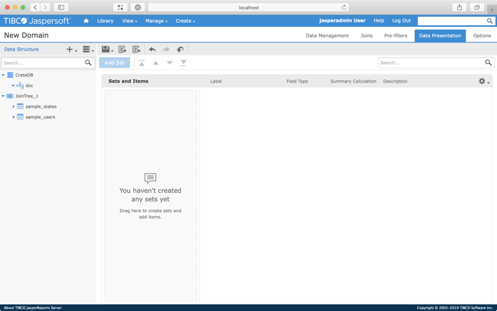Click the sample_states table icon
This screenshot has height=311, width=497.
tap(20, 106)
